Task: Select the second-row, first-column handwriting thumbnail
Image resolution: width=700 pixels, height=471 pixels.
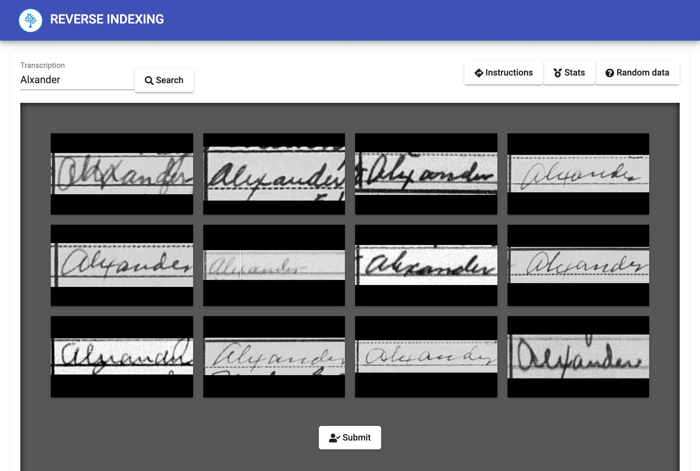Action: 122,265
